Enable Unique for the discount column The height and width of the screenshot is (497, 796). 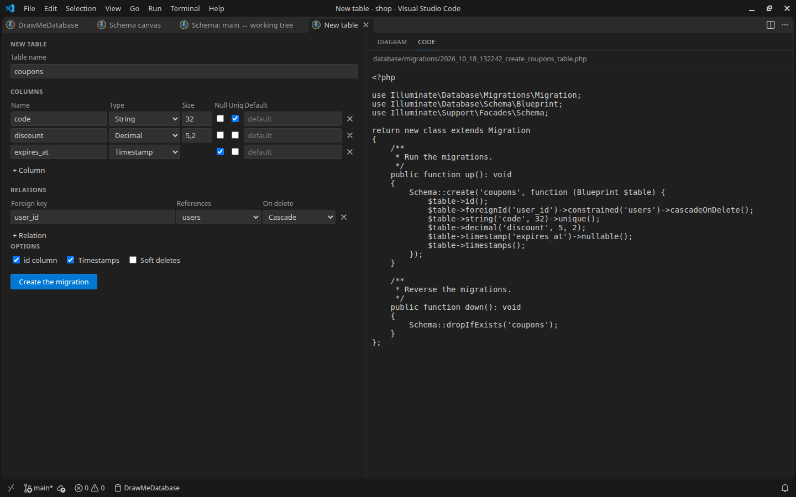(x=235, y=135)
